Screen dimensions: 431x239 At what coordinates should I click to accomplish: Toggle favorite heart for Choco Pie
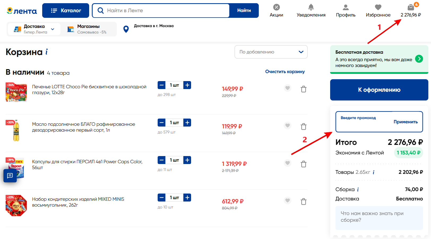pyautogui.click(x=287, y=88)
